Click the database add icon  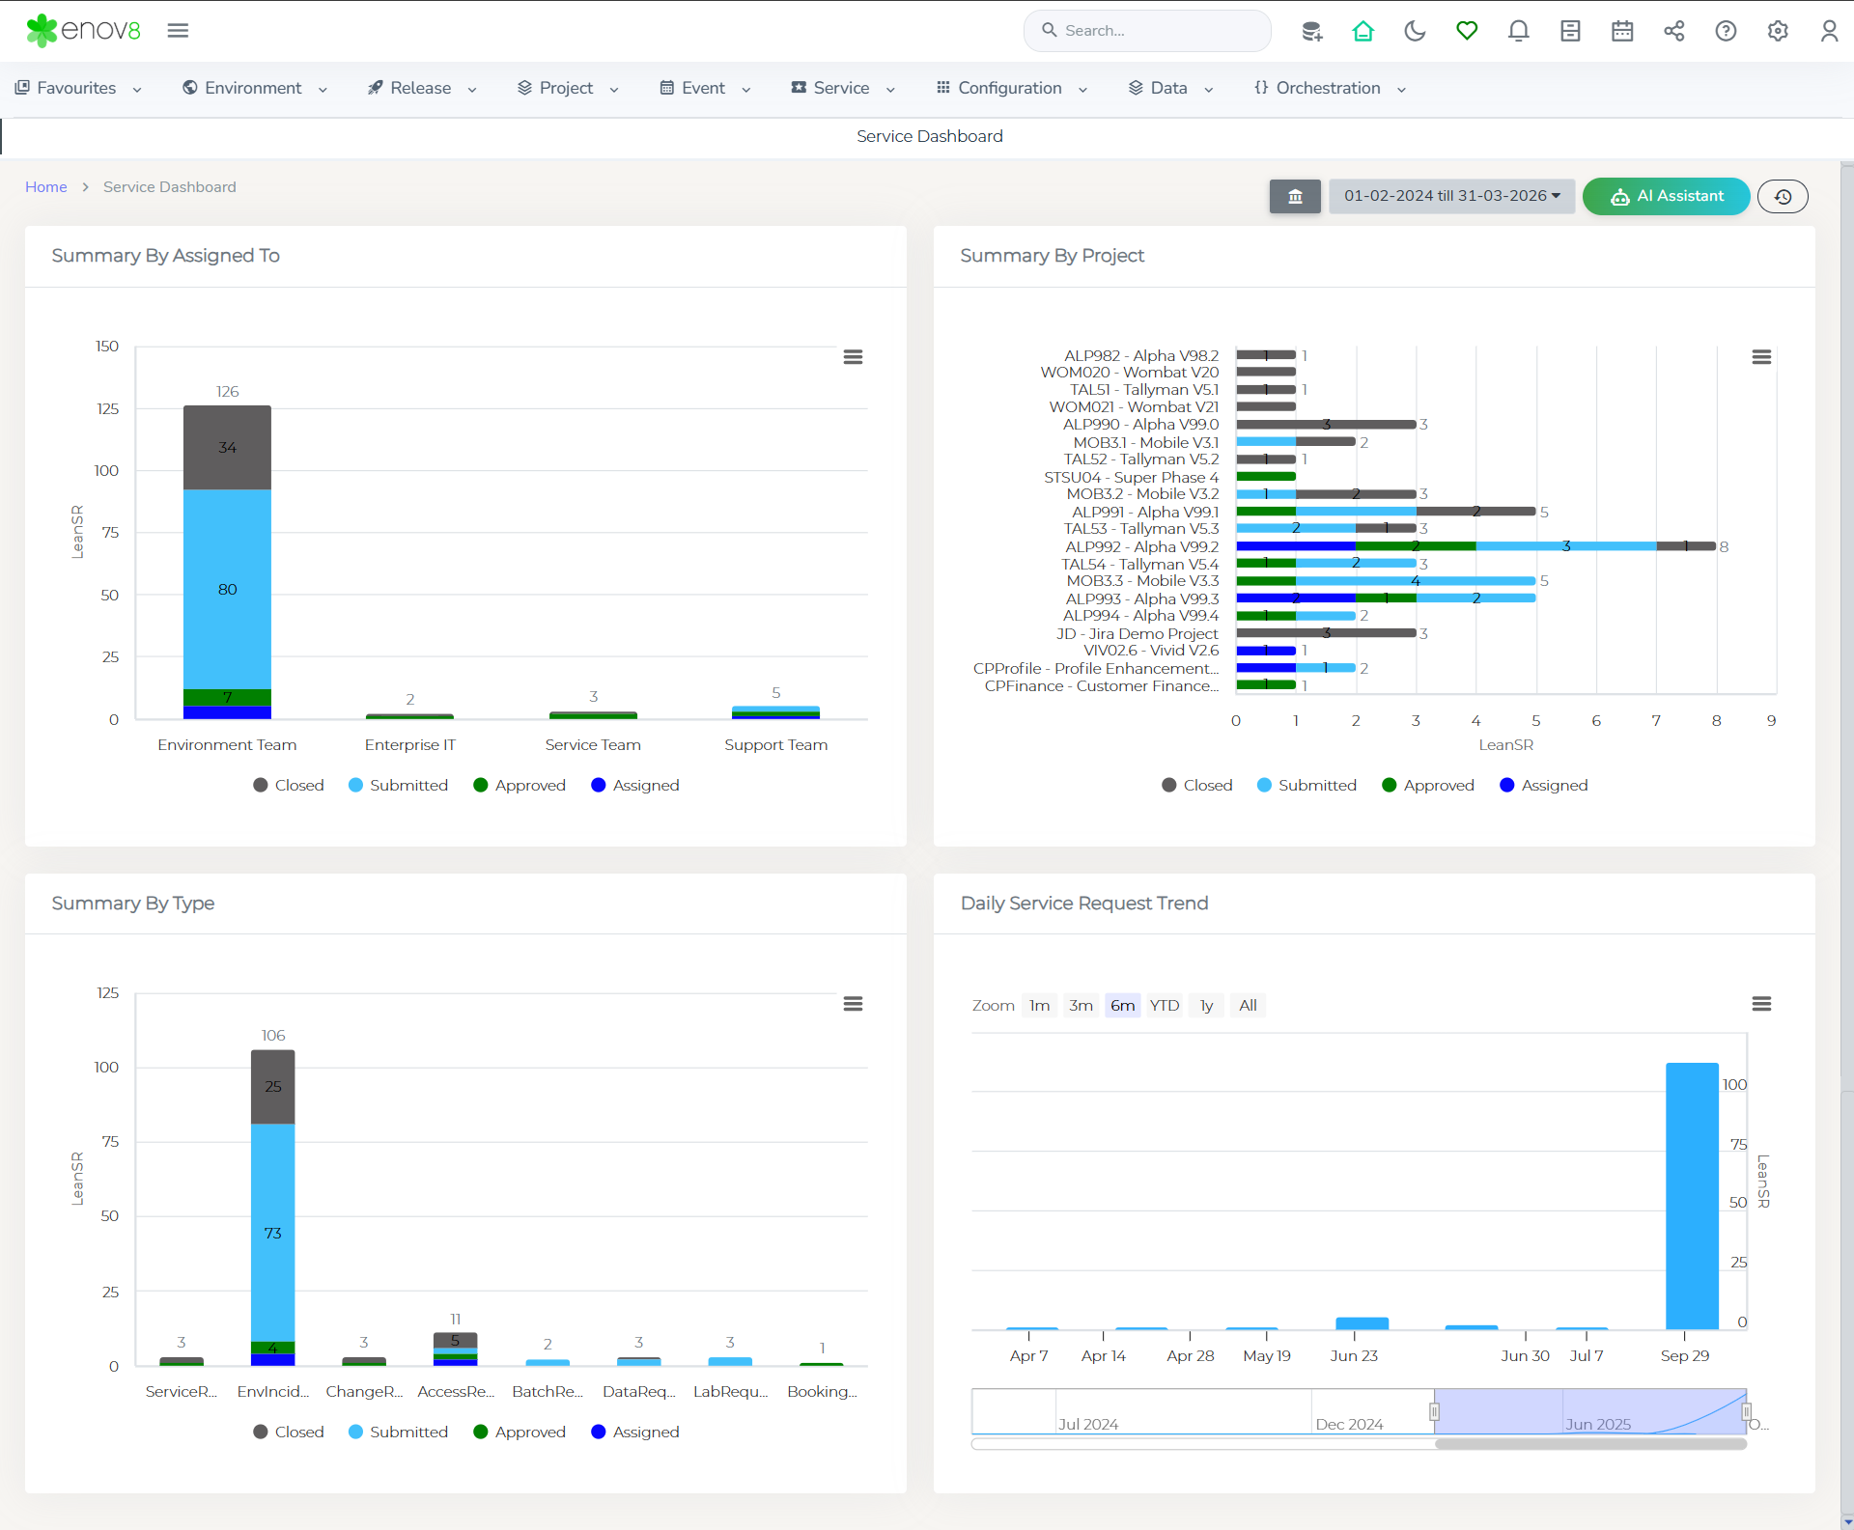pyautogui.click(x=1311, y=31)
